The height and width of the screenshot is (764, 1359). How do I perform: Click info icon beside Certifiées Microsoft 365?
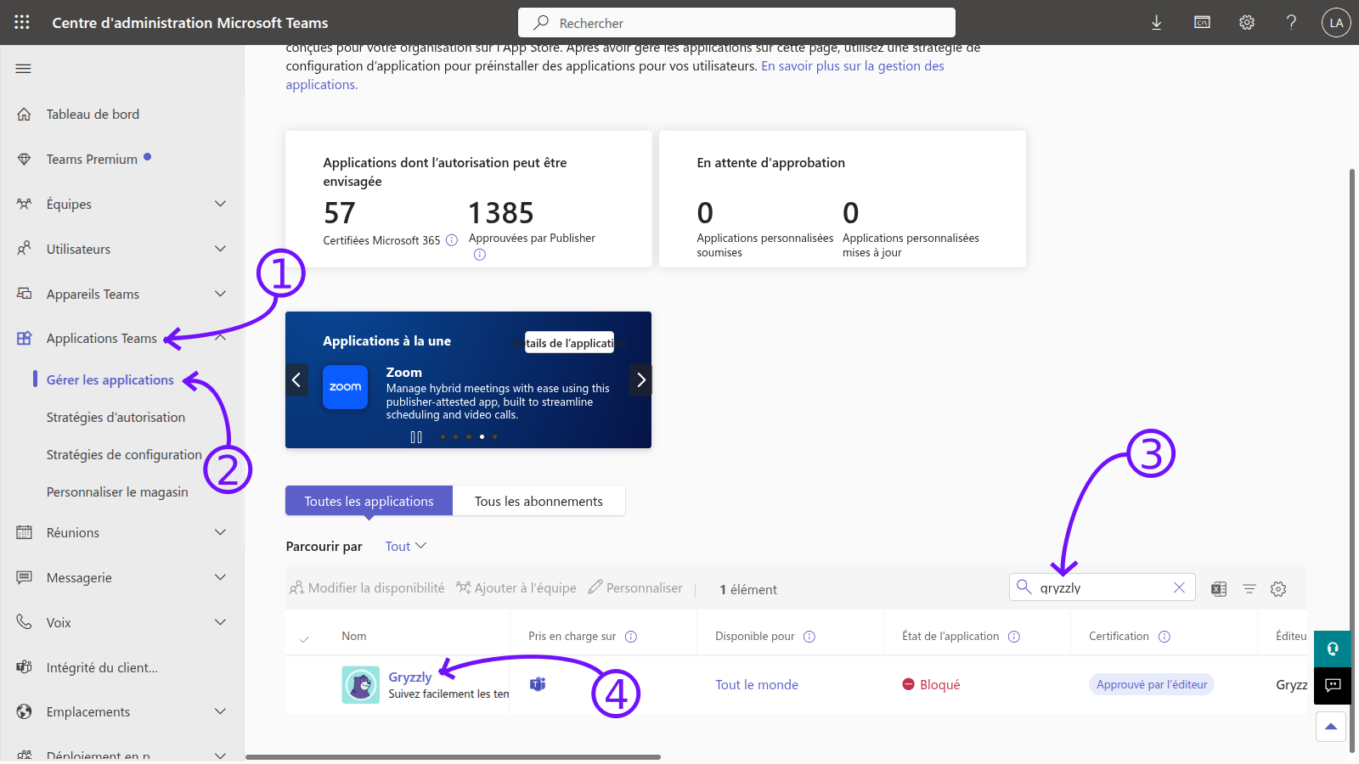point(452,240)
